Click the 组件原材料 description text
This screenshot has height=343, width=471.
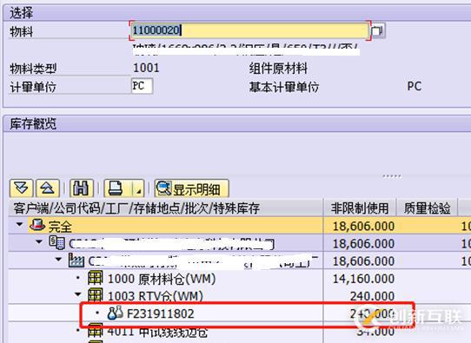(278, 68)
